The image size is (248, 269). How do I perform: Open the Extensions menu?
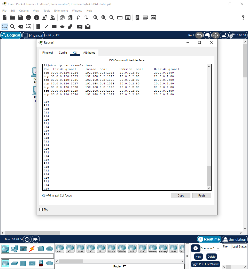pos(61,11)
